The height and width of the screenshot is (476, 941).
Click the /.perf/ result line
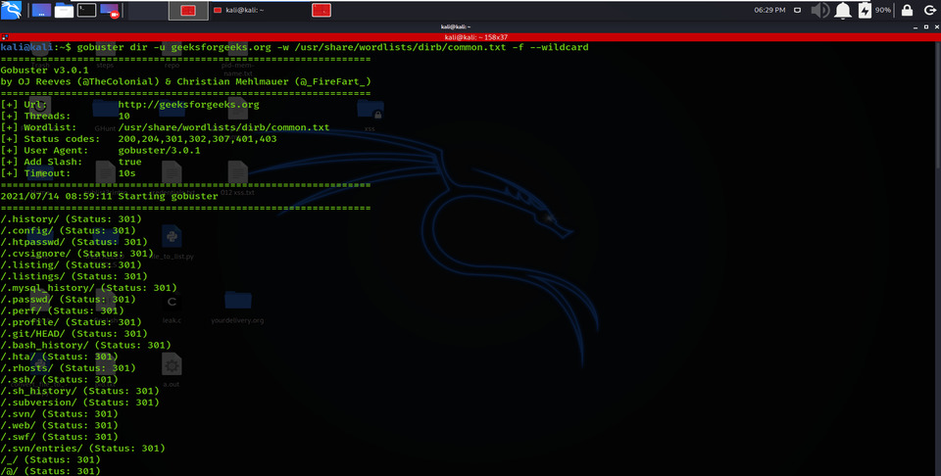coord(62,310)
